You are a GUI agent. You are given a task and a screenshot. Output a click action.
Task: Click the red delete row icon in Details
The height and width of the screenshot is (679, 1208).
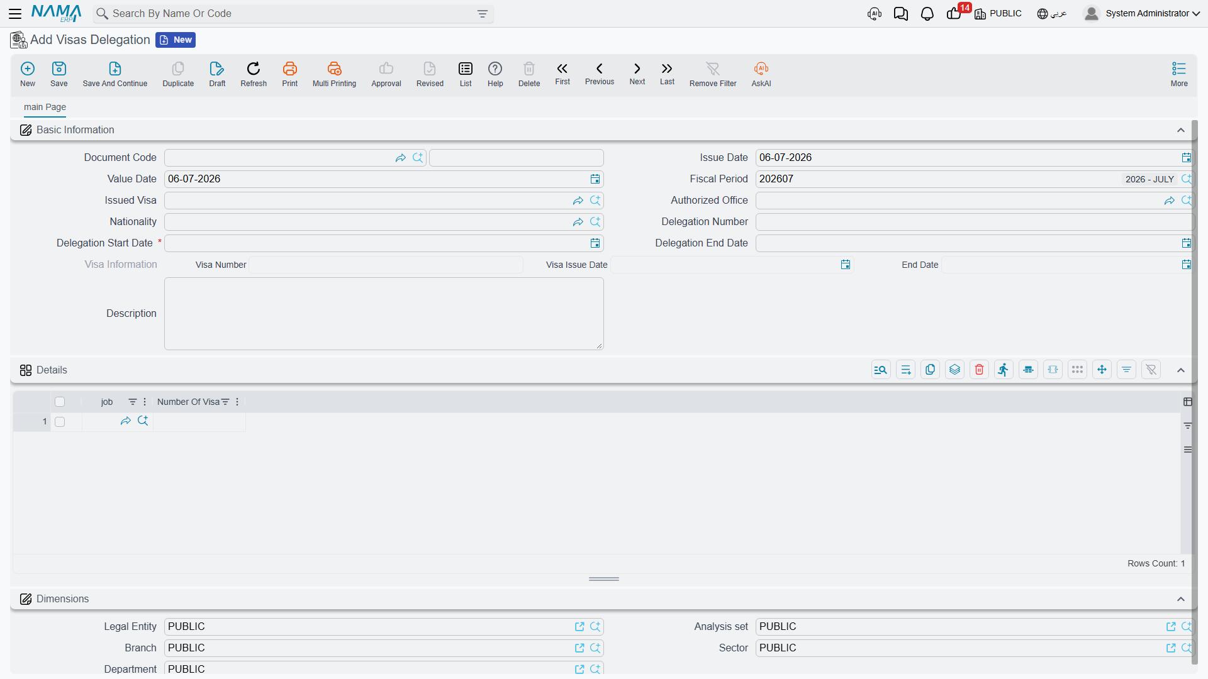tap(979, 370)
